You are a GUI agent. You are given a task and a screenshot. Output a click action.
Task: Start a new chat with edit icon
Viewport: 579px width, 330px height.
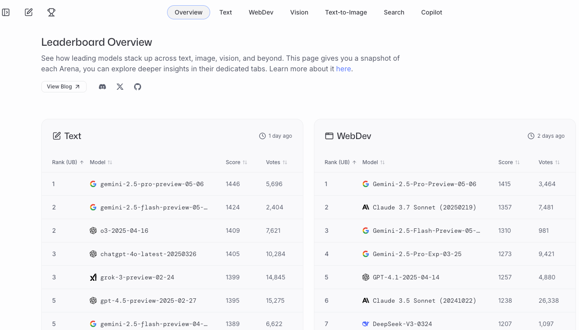coord(29,12)
